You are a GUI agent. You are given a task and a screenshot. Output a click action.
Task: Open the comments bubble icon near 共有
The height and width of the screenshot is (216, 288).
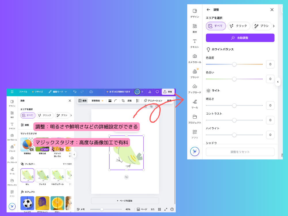click(x=157, y=92)
